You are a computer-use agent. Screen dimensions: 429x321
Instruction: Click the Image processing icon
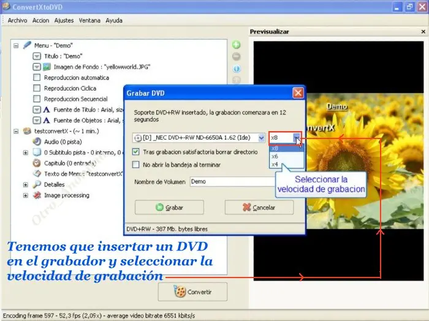click(x=37, y=195)
